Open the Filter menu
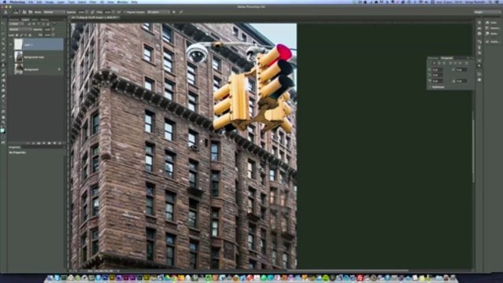 (x=93, y=2)
